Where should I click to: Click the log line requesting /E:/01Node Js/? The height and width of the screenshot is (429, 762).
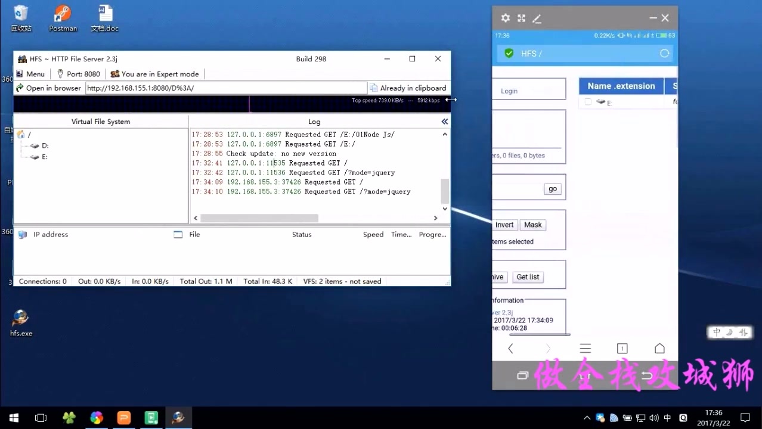click(x=293, y=135)
